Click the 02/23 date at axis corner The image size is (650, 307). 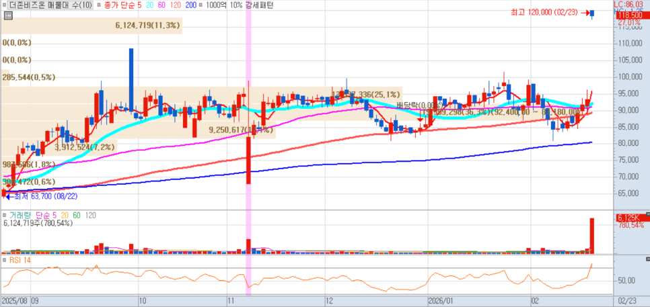click(626, 301)
